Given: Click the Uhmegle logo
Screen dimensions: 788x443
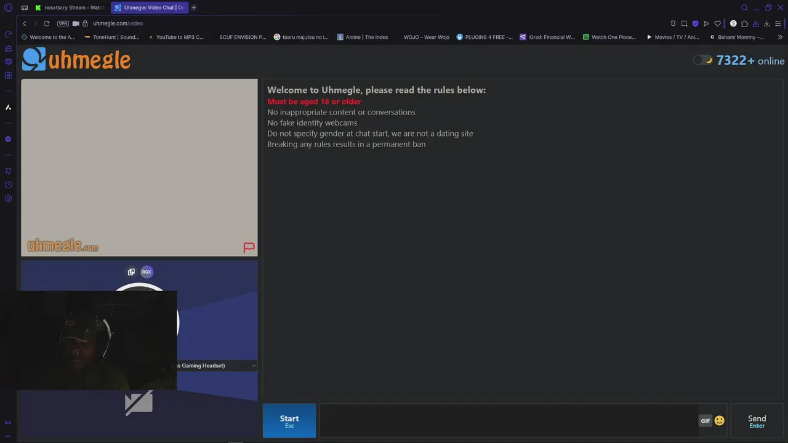Looking at the screenshot, I should (76, 59).
